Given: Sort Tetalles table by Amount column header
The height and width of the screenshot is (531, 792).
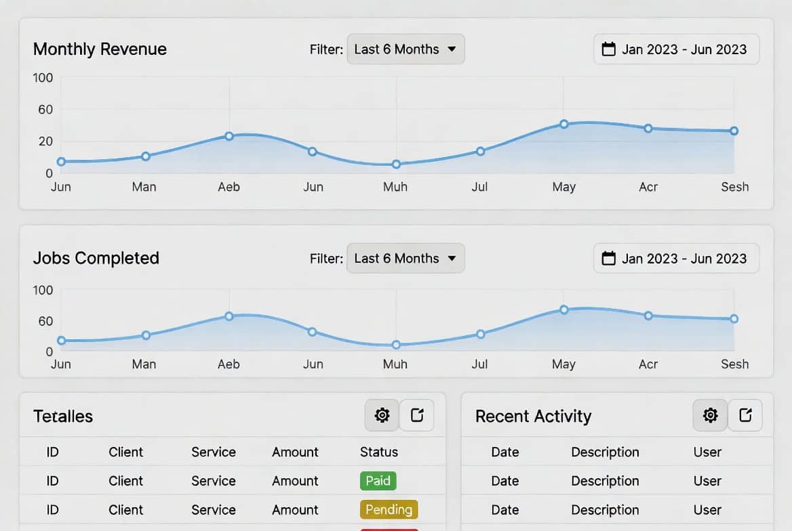Looking at the screenshot, I should point(295,452).
